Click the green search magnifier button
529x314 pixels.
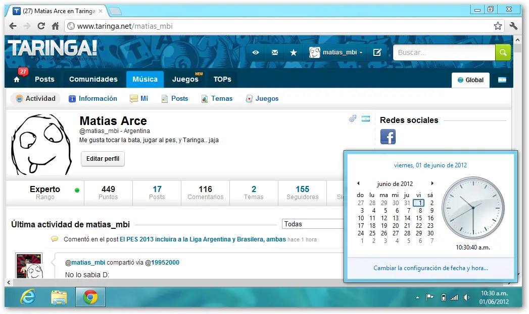click(503, 52)
